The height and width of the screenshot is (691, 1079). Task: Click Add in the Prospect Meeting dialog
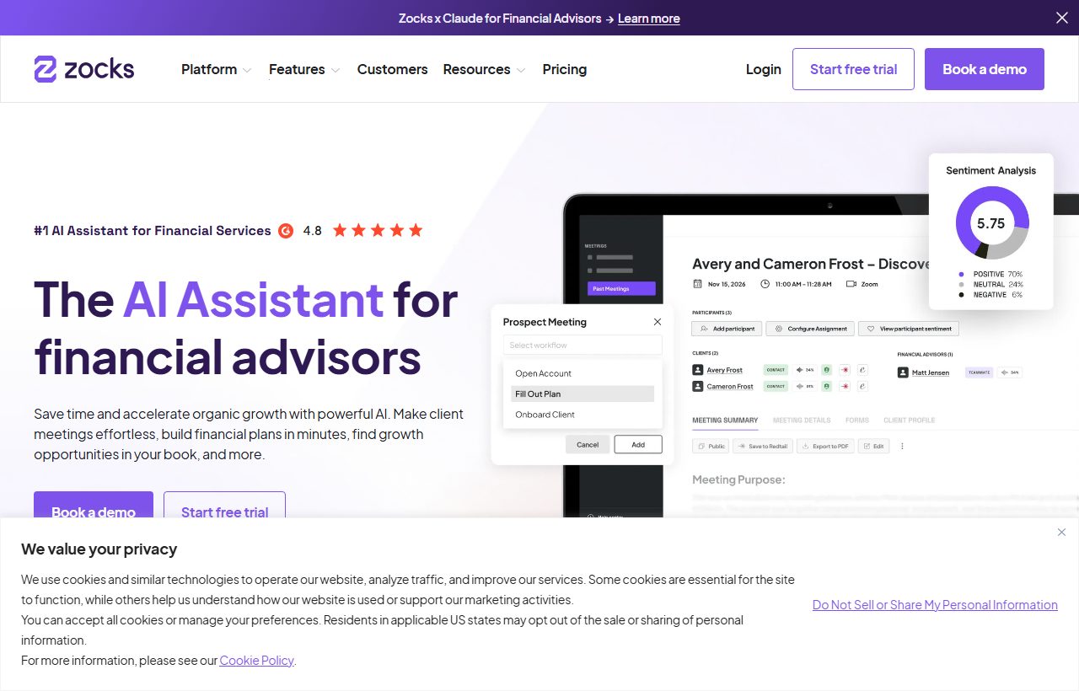pyautogui.click(x=638, y=444)
